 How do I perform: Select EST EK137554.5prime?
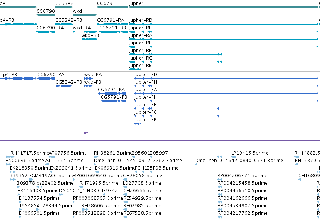pos(39,198)
